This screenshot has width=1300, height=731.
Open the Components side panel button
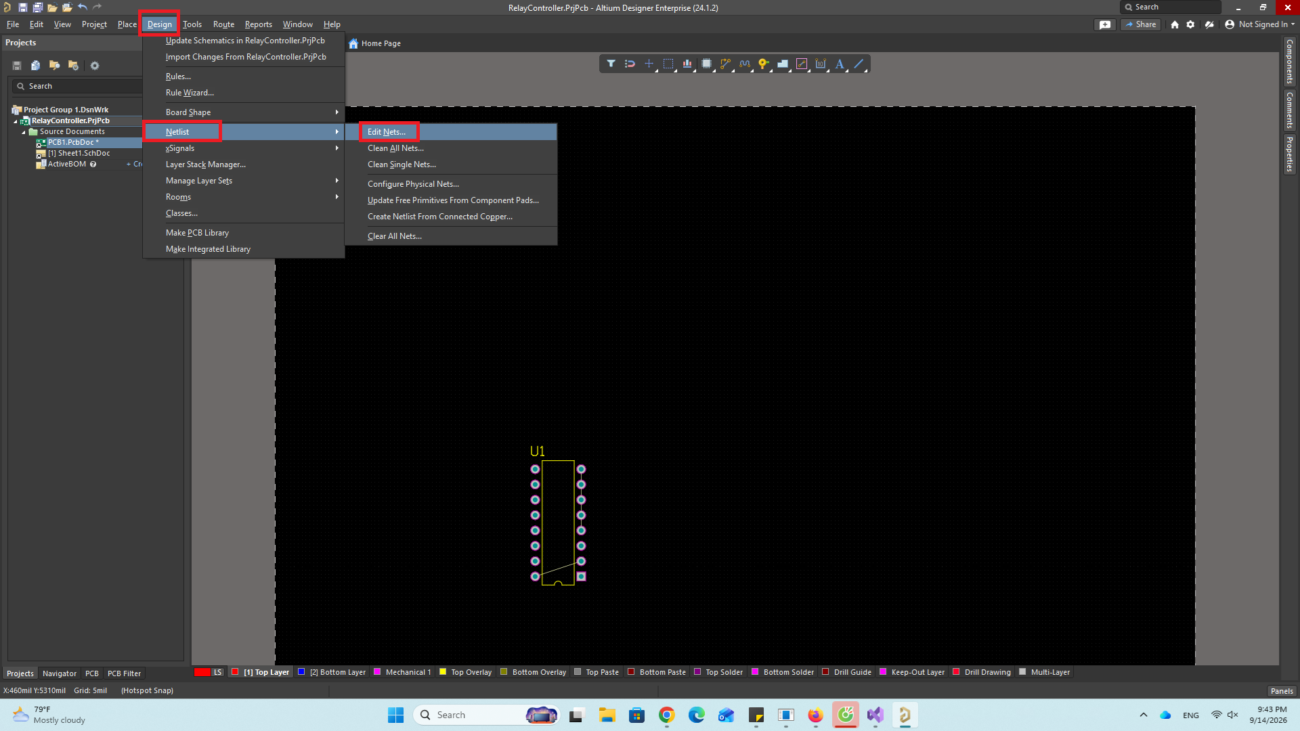click(x=1290, y=62)
